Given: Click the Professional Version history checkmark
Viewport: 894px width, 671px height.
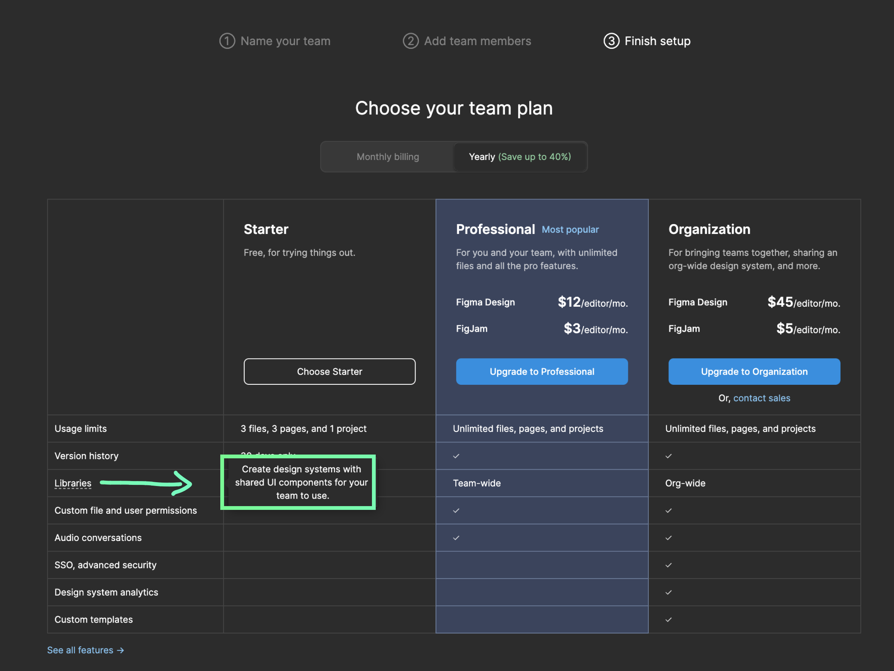Looking at the screenshot, I should click(x=456, y=456).
